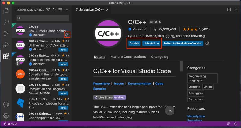Click the Accounts icon in activity bar
The width and height of the screenshot is (241, 128).
pyautogui.click(x=6, y=105)
